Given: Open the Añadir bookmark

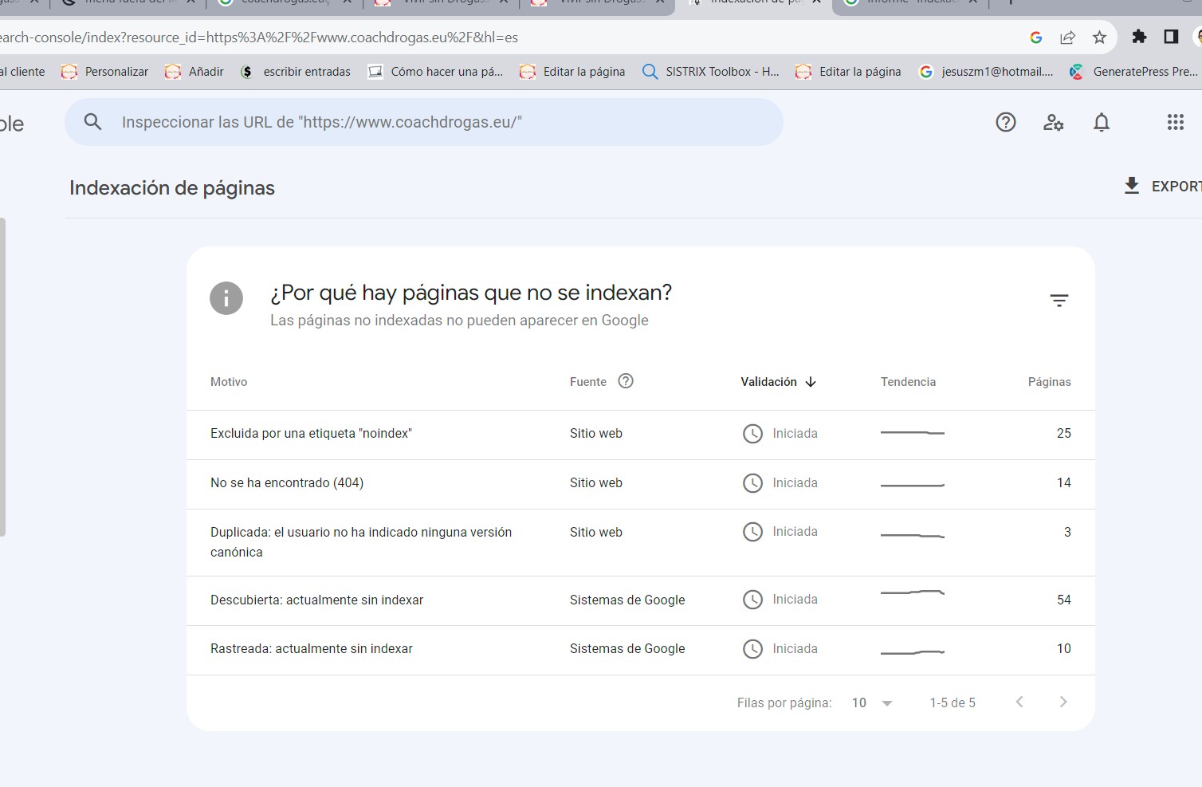Looking at the screenshot, I should click(x=194, y=72).
